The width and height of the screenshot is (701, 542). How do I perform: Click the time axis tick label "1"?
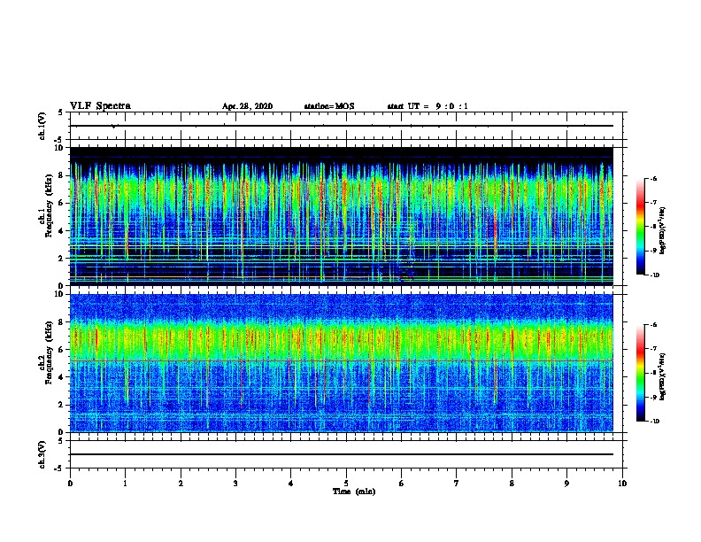pyautogui.click(x=125, y=484)
